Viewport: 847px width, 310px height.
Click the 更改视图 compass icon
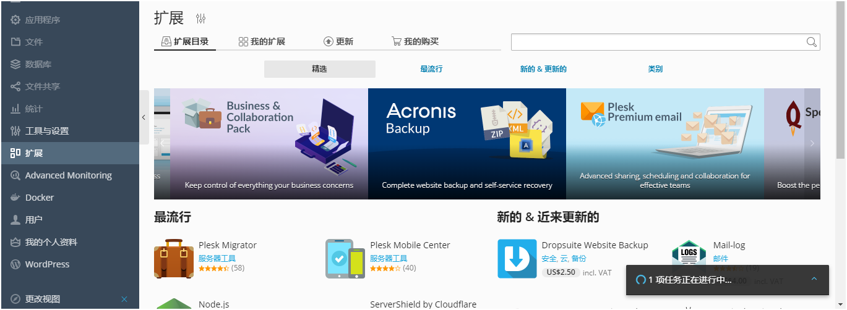point(15,299)
